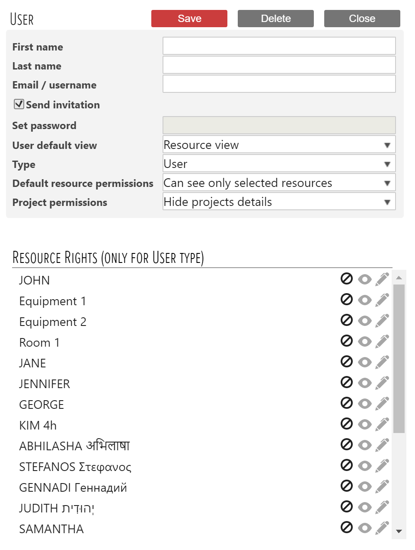The height and width of the screenshot is (550, 415).
Task: Click the Delete button
Action: click(276, 19)
